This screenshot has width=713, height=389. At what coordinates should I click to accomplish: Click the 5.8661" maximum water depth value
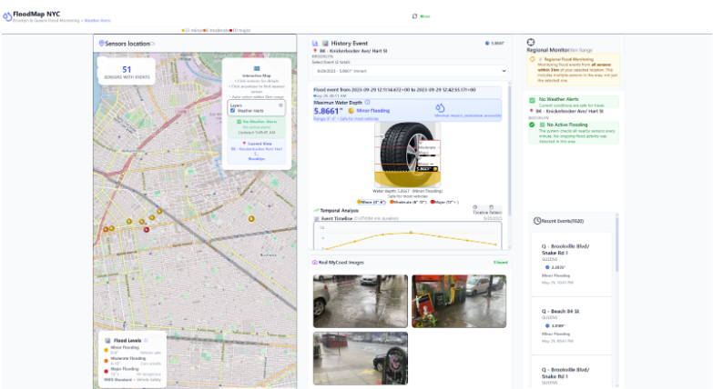click(329, 111)
